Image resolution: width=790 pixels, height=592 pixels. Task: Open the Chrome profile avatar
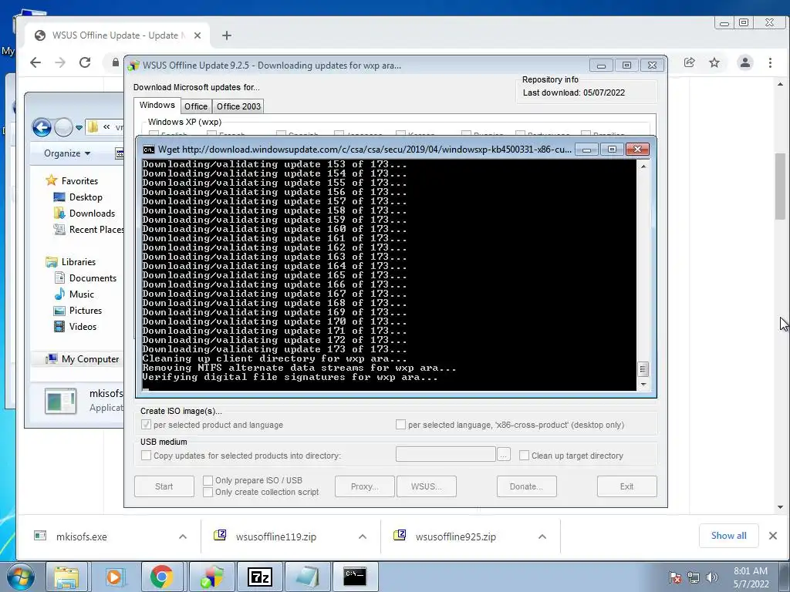pyautogui.click(x=745, y=62)
